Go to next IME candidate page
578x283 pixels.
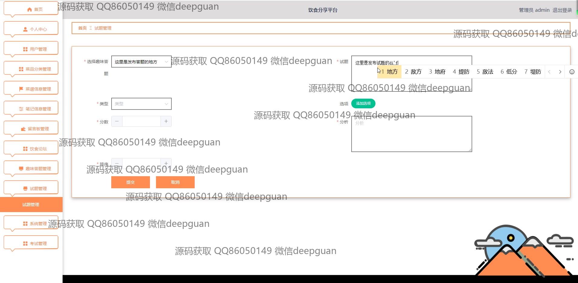pyautogui.click(x=560, y=72)
